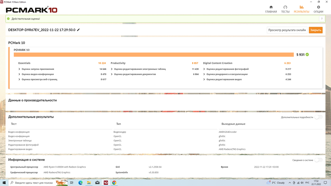Click the Данные о производительности heading

point(32,100)
